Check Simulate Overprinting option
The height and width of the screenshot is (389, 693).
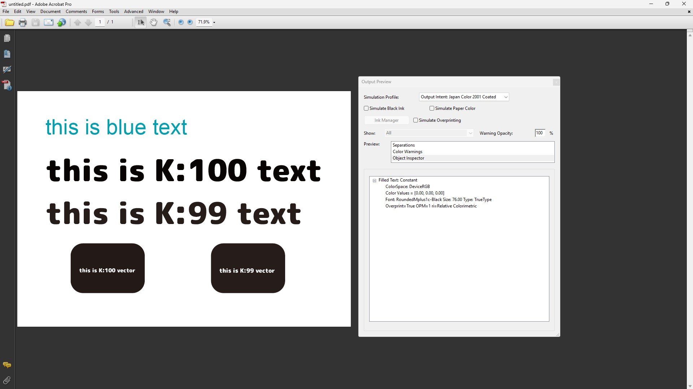tap(416, 120)
